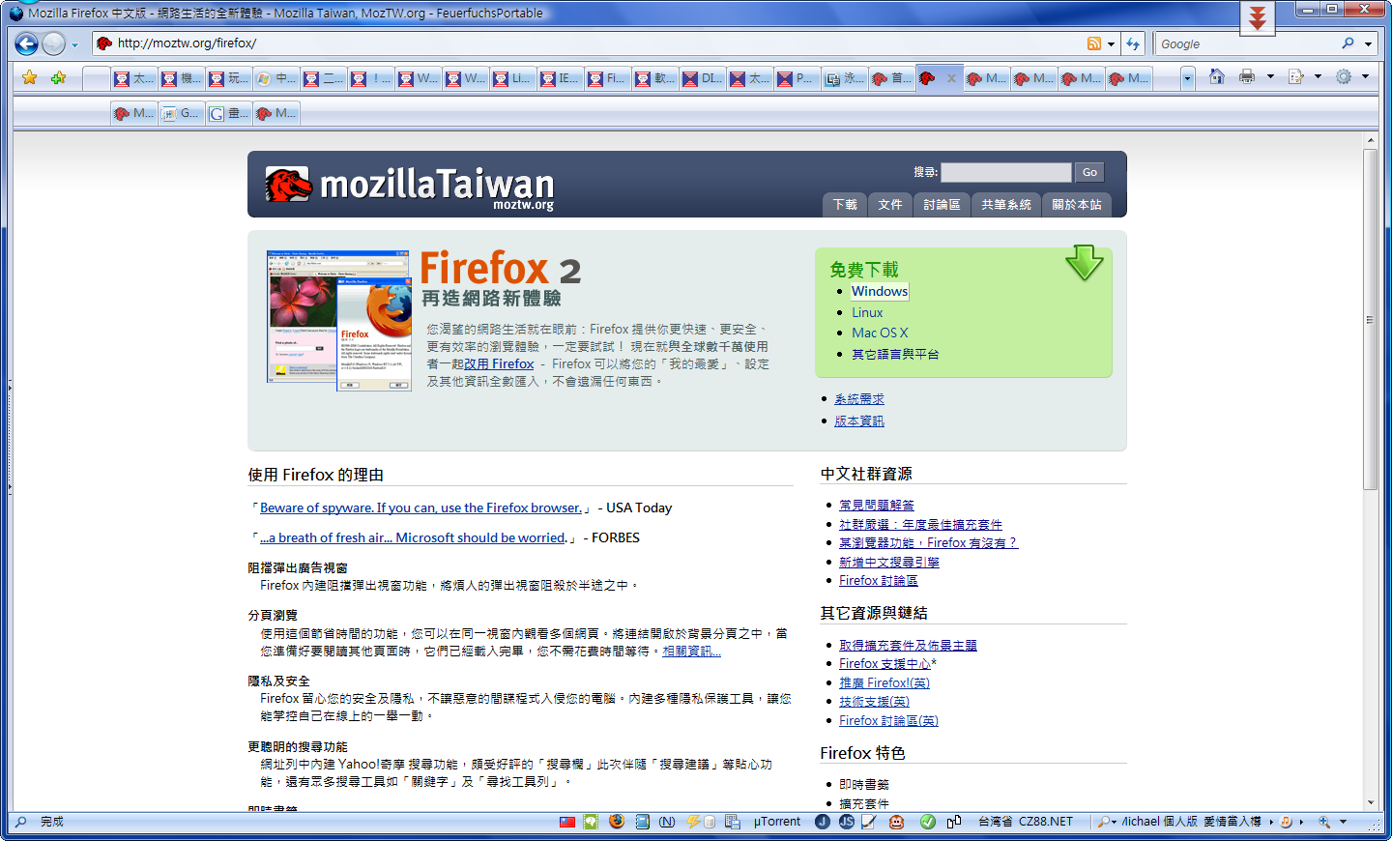Viewport: 1392px width, 841px height.
Task: Open the 討論區 navigation tab
Action: pos(942,205)
